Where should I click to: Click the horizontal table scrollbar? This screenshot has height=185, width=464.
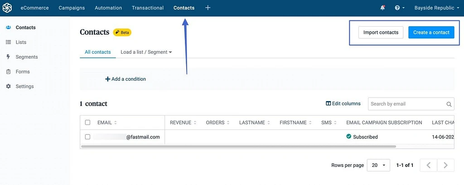click(238, 146)
